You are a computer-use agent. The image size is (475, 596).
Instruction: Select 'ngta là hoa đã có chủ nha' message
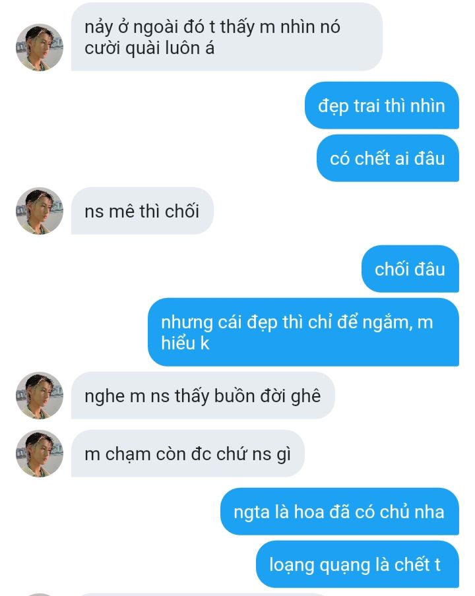tap(340, 512)
